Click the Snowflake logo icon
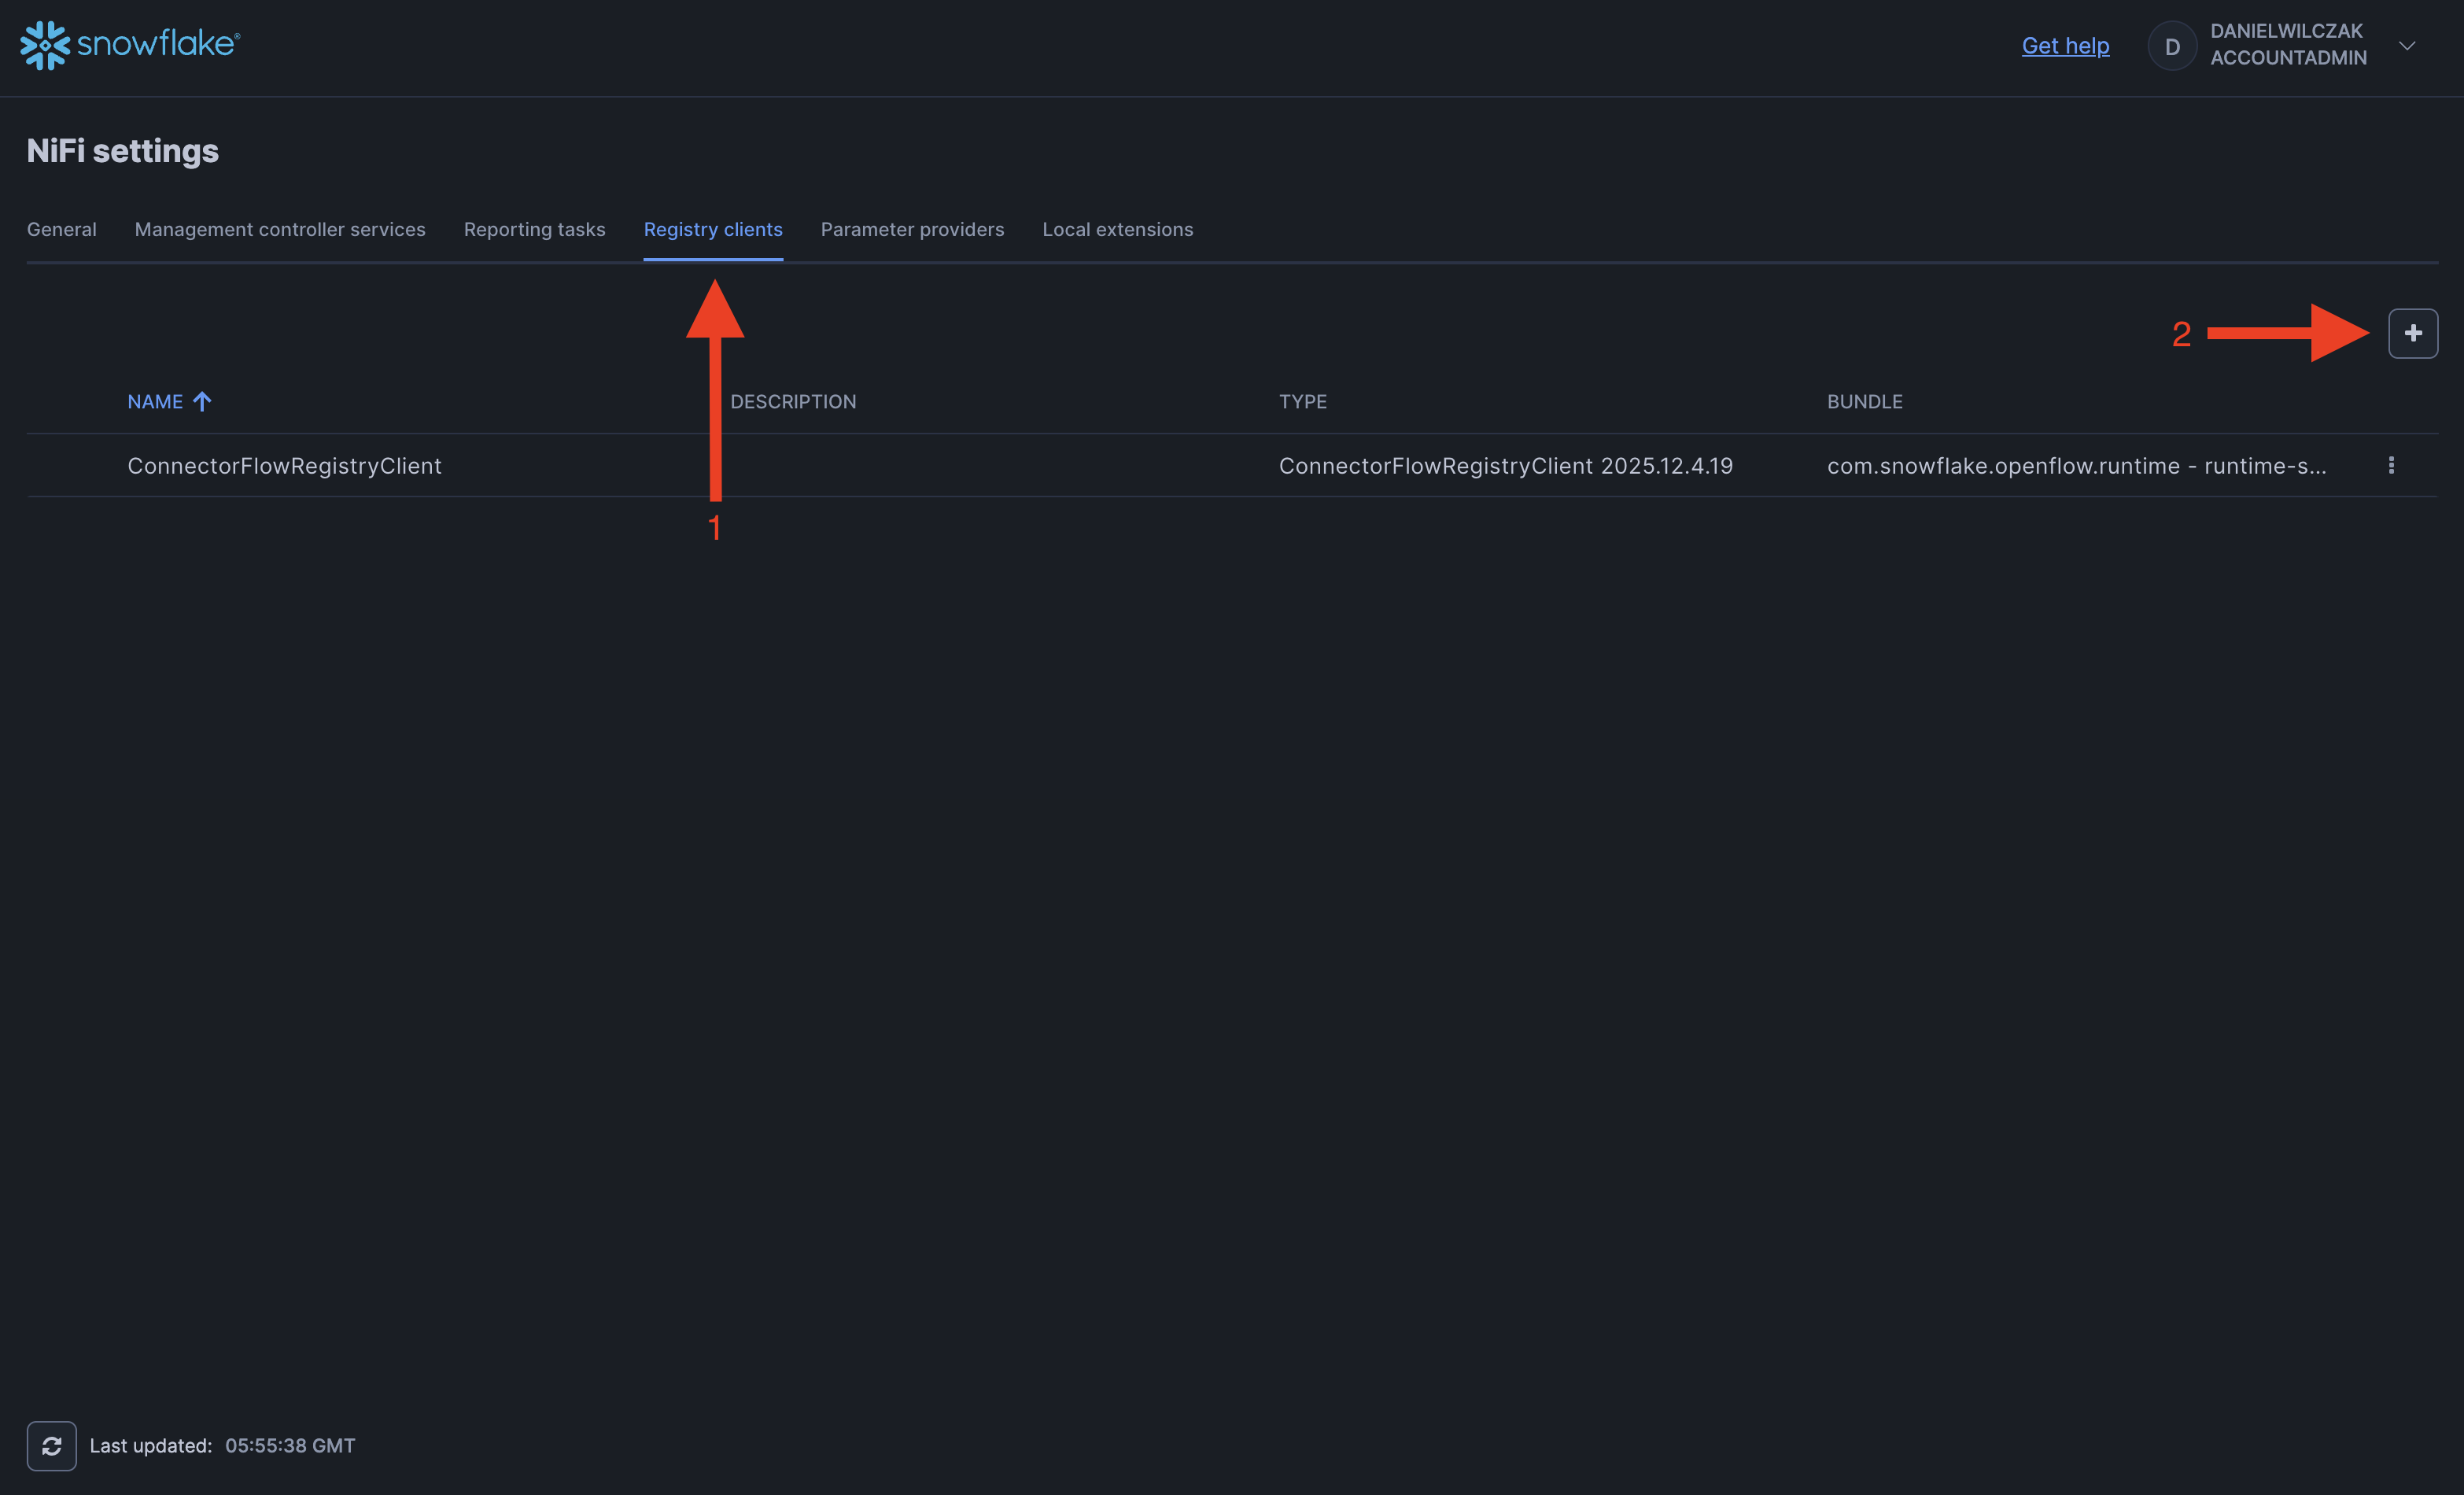The width and height of the screenshot is (2464, 1495). 45,45
